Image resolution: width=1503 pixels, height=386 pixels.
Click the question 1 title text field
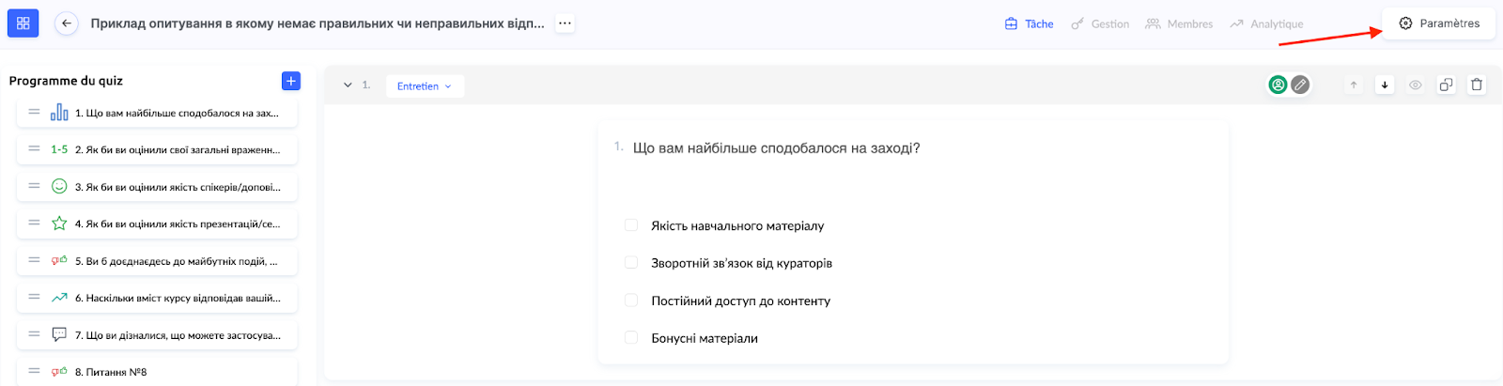(776, 148)
